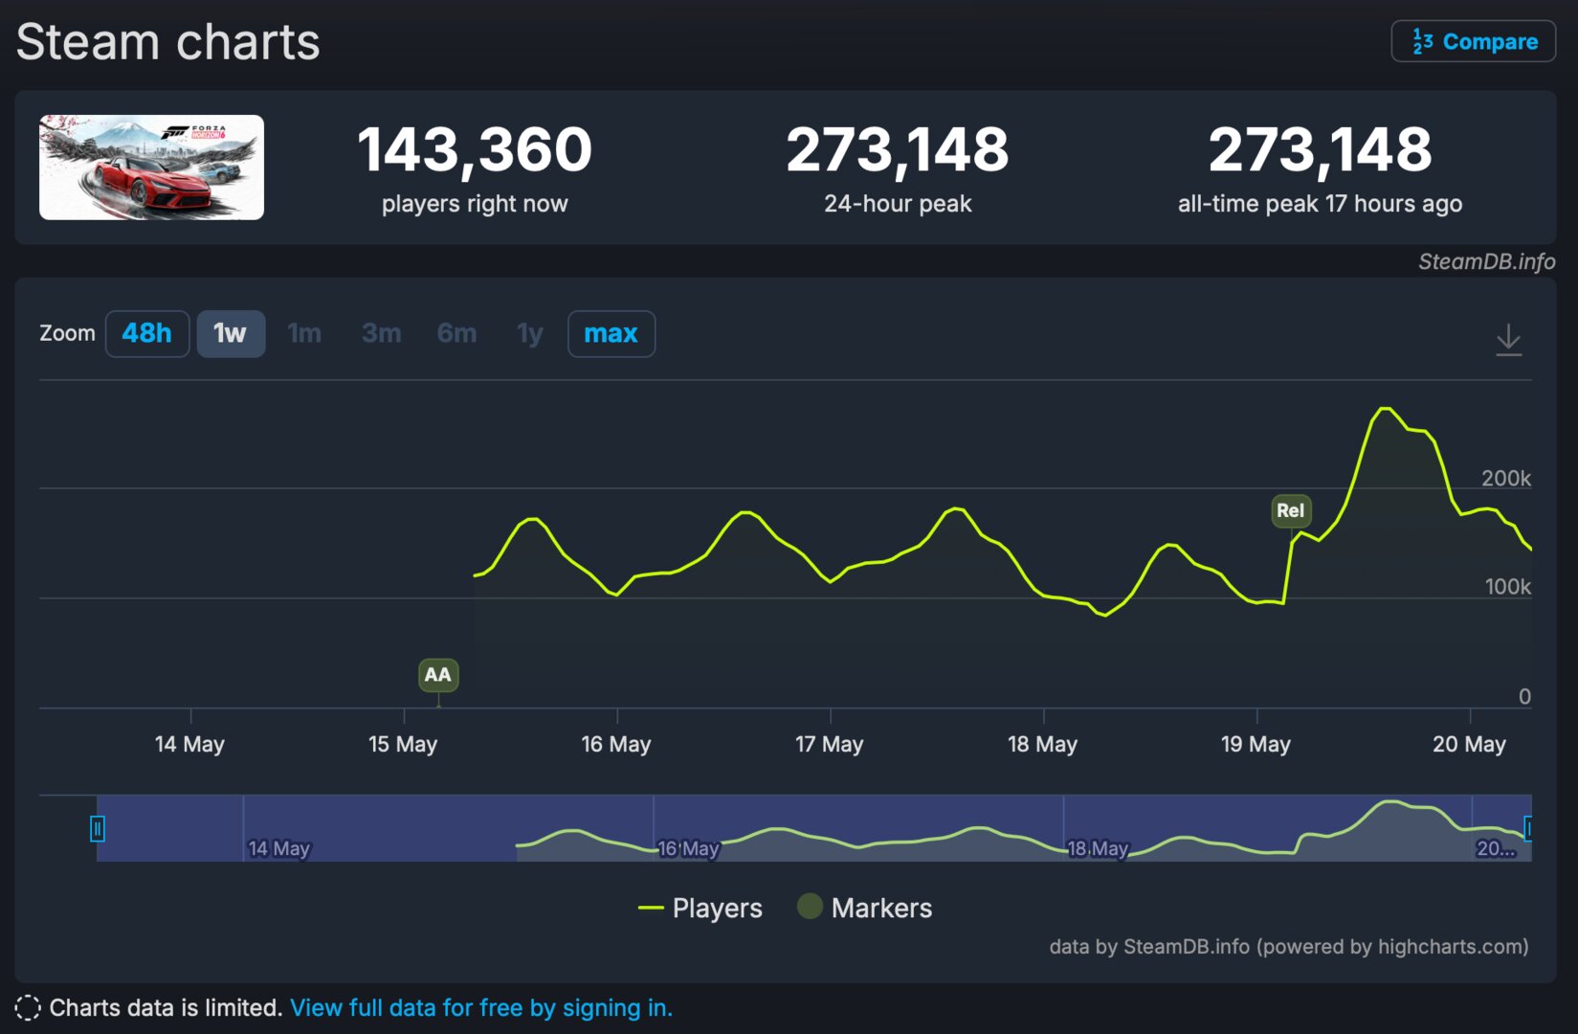Click the all-time peak 17 hours ago label
This screenshot has width=1578, height=1034.
coord(1320,203)
